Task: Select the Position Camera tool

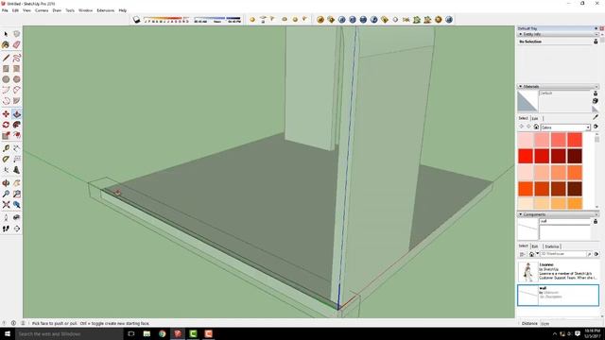Action: [x=6, y=218]
